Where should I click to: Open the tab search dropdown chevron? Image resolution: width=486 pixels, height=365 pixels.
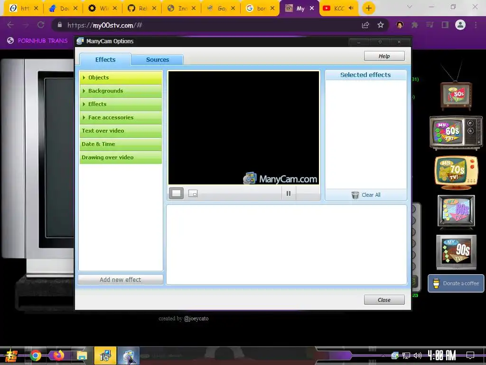tap(410, 7)
